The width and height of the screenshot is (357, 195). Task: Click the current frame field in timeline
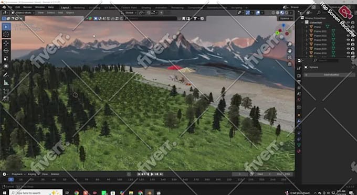[x=240, y=174]
